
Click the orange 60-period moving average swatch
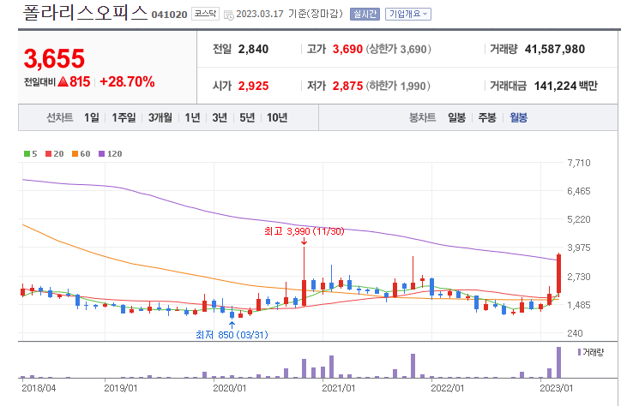[x=75, y=154]
